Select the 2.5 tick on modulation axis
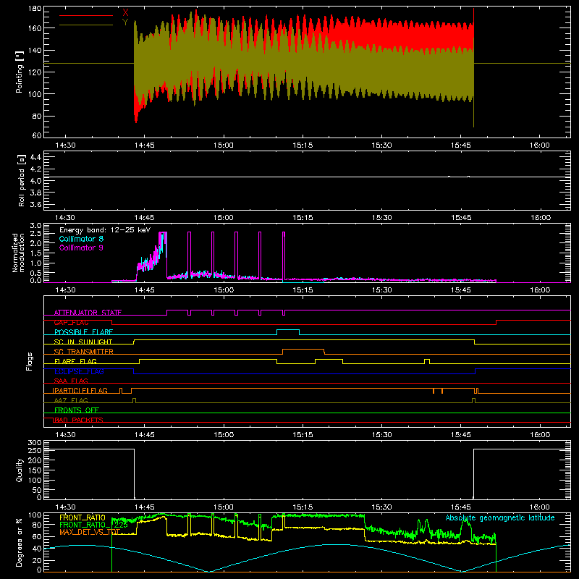 [35, 234]
